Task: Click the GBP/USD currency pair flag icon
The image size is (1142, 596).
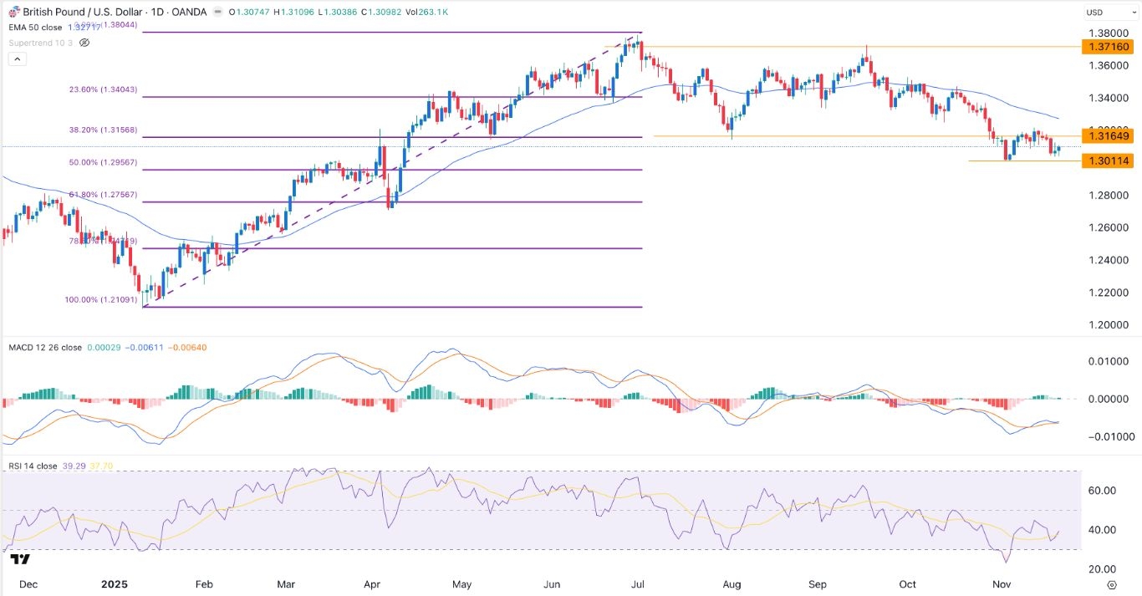Action: (13, 12)
